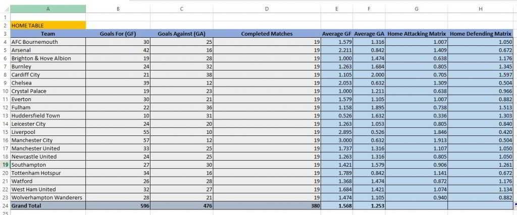This screenshot has height=215, width=517.
Task: Click the Average GF header cell
Action: pyautogui.click(x=337, y=34)
